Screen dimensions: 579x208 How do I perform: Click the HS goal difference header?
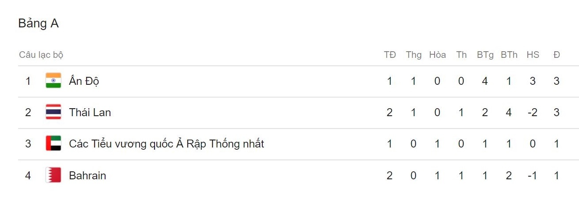533,55
